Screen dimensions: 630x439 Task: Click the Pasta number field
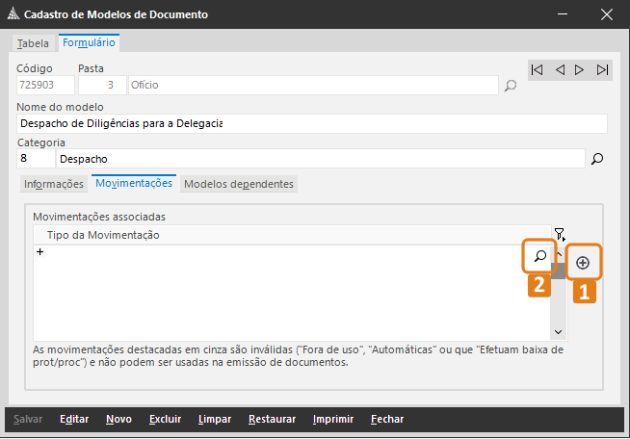[102, 85]
